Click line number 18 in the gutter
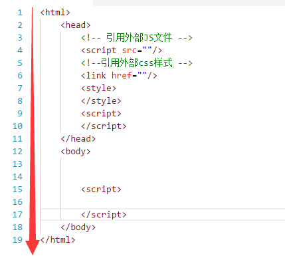The width and height of the screenshot is (285, 264). point(17,227)
